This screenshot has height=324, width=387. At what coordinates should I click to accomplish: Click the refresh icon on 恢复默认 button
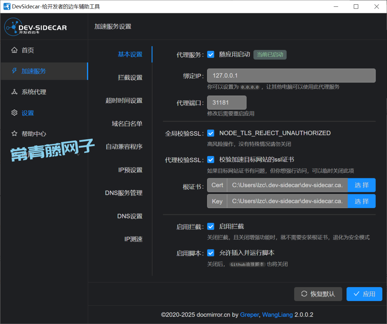(304, 294)
